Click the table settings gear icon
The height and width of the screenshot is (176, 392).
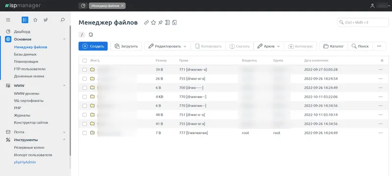382,60
